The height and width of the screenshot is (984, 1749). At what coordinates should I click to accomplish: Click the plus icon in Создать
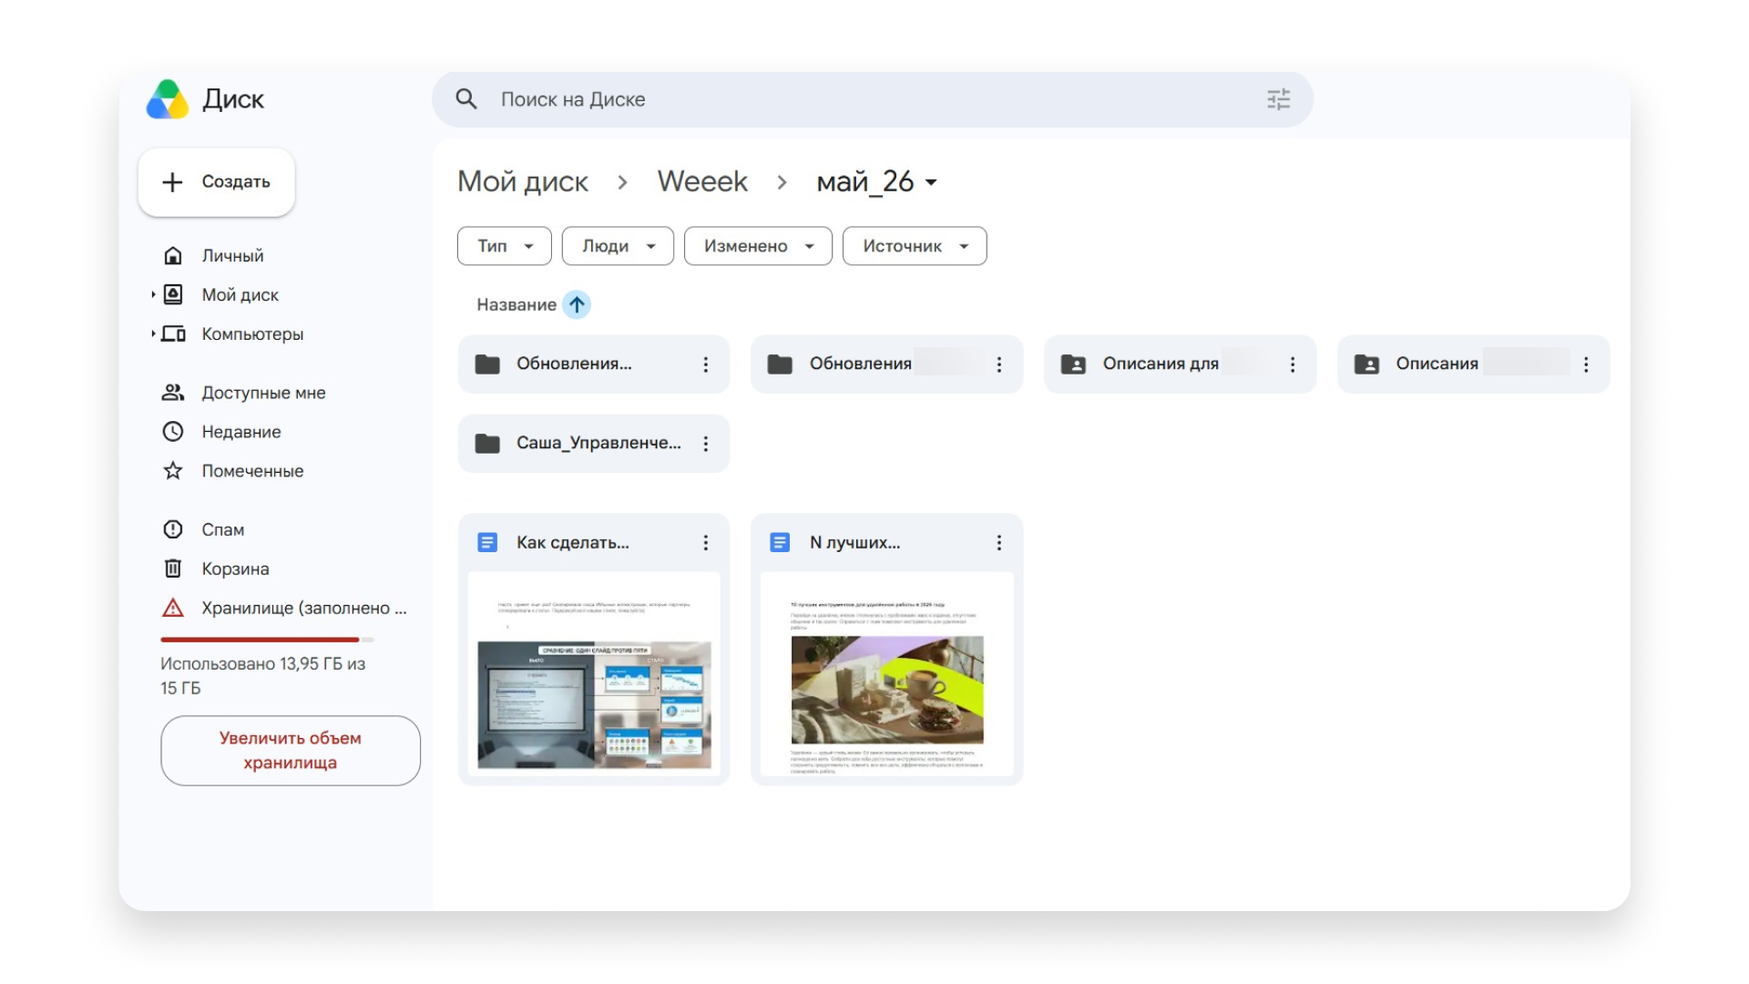click(172, 182)
